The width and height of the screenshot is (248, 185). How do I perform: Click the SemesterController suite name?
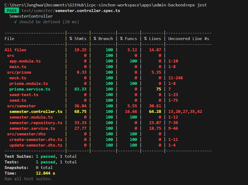31,16
